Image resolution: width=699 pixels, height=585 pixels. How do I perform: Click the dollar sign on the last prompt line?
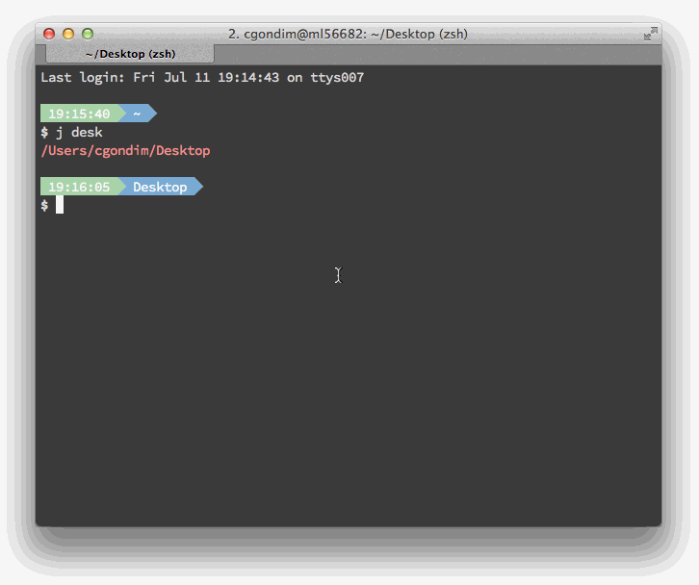(x=44, y=205)
